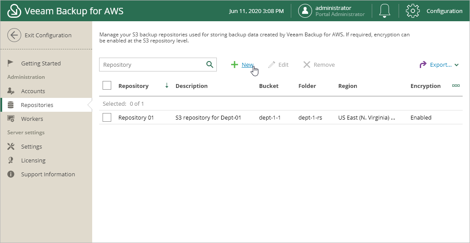This screenshot has width=470, height=243.
Task: Click the Repositories database icon
Action: coord(11,105)
